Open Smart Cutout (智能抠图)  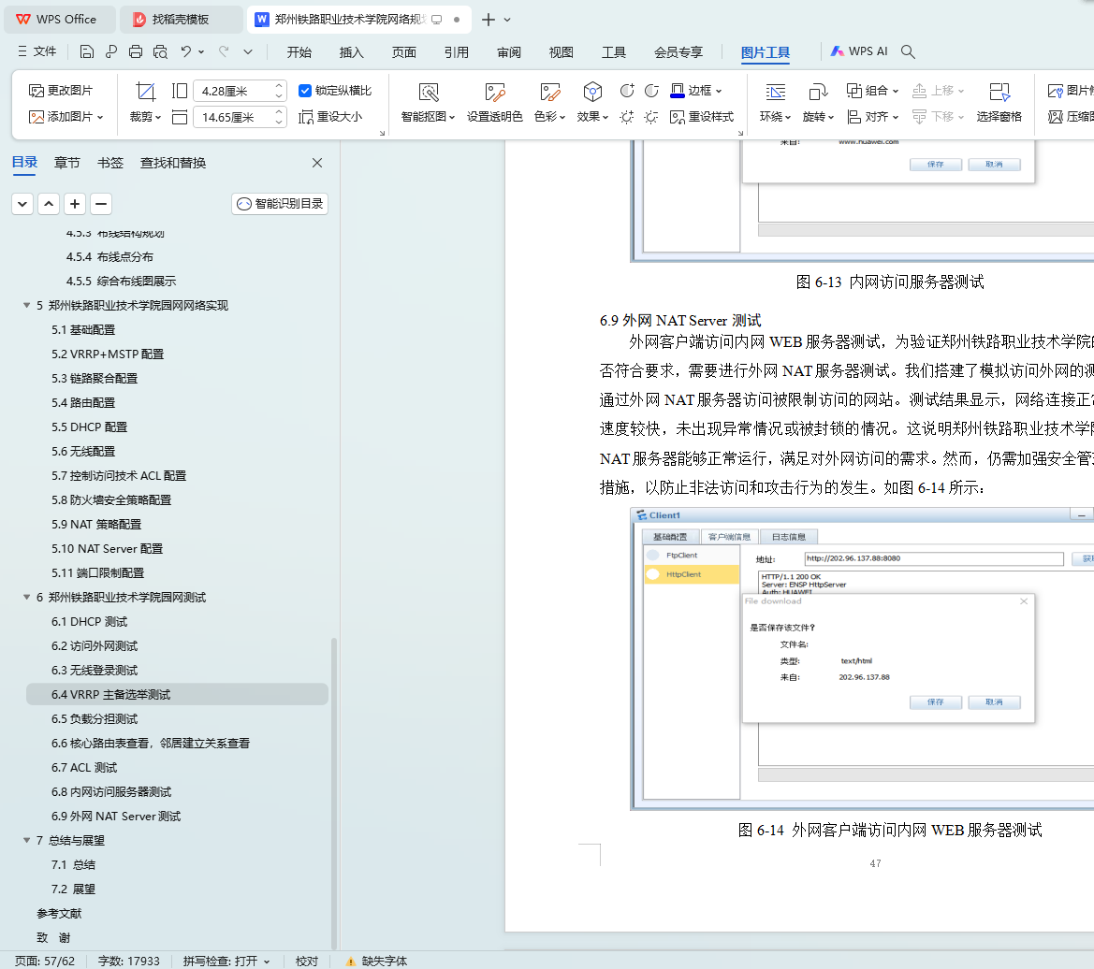click(x=428, y=103)
